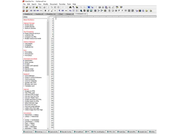This screenshot has height=134, width=179.
Task: Open the Smilies library tab
Action: [152, 132]
